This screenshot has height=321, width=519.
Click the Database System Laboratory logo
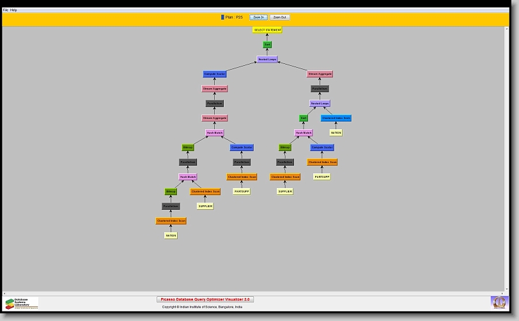[x=22, y=303]
